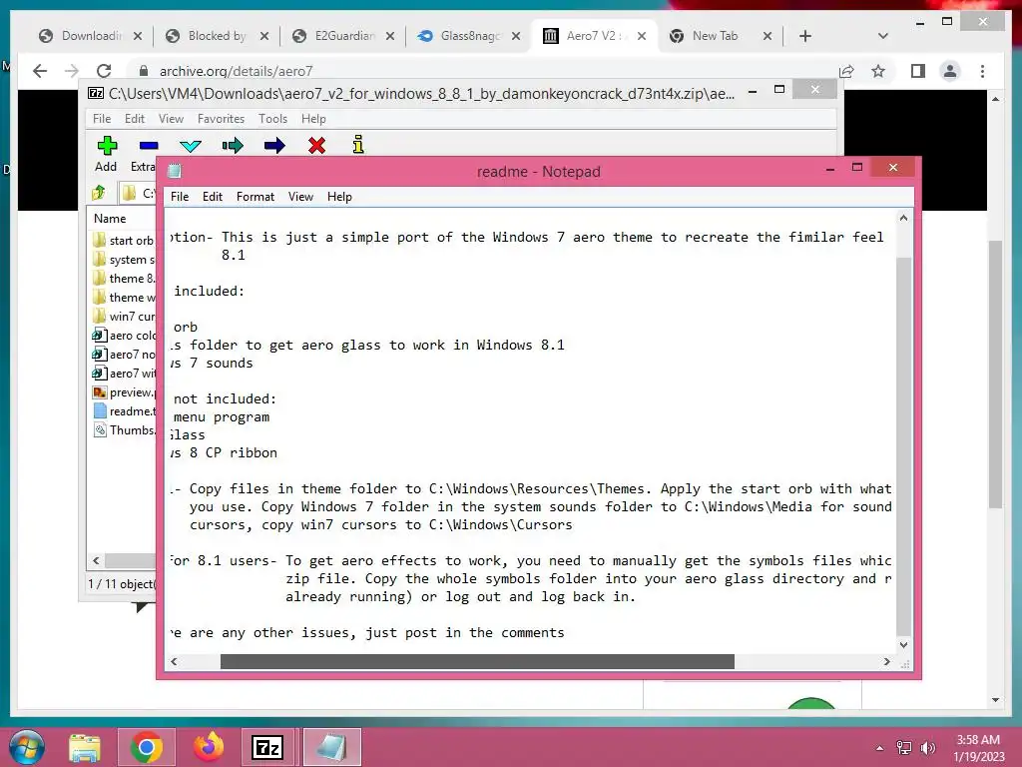Open the Help menu in 7-Zip
1022x767 pixels.
[312, 119]
